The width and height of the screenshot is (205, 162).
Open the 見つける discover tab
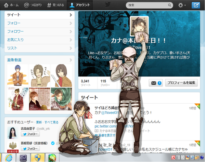(55, 5)
